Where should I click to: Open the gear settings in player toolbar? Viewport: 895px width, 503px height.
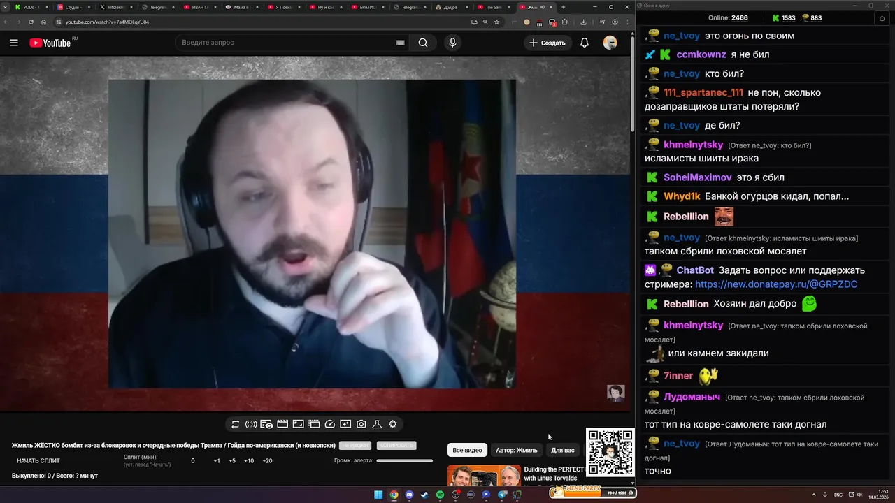(392, 424)
